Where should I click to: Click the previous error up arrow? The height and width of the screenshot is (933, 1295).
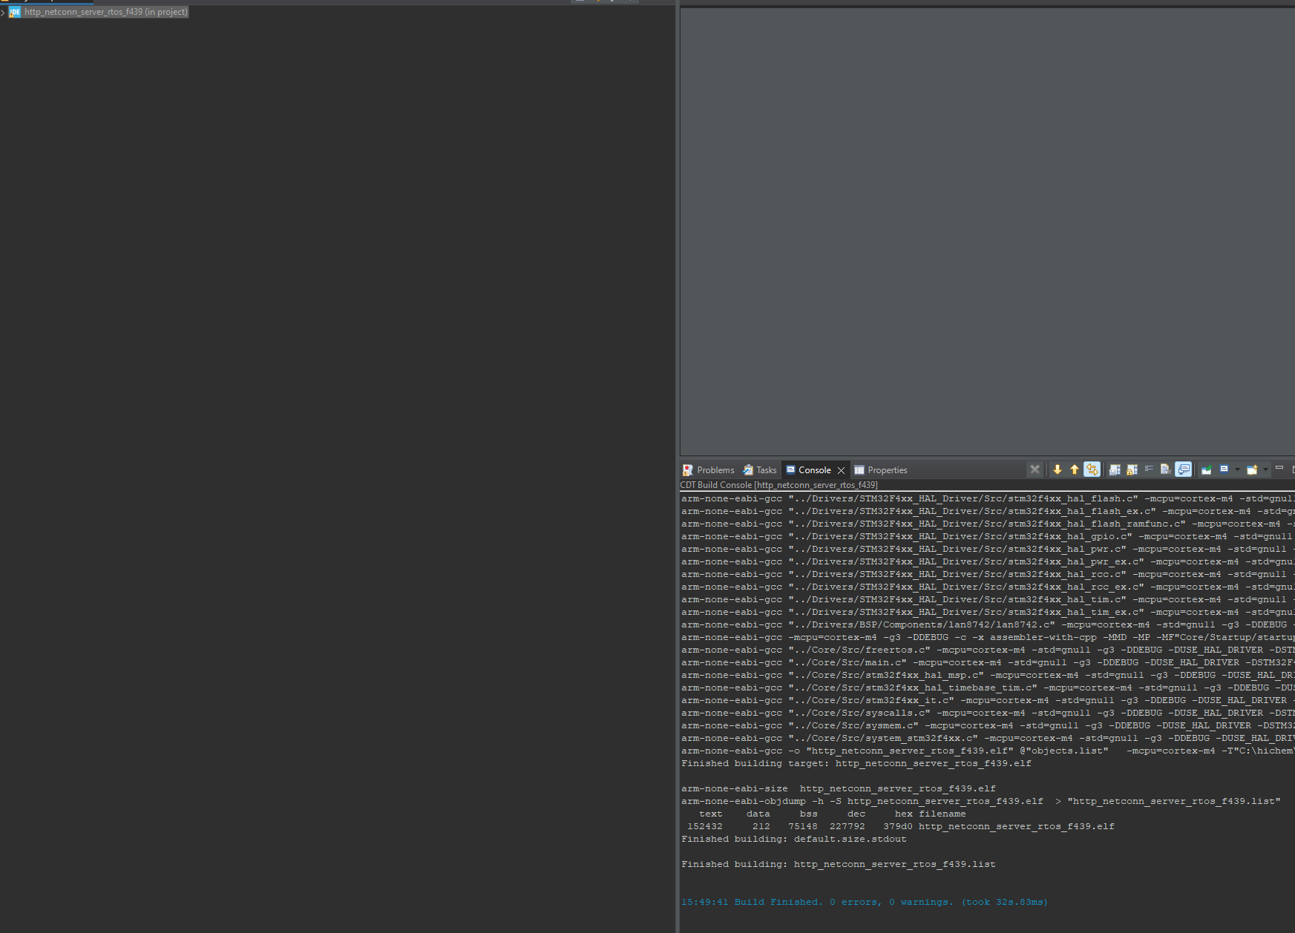[1075, 469]
